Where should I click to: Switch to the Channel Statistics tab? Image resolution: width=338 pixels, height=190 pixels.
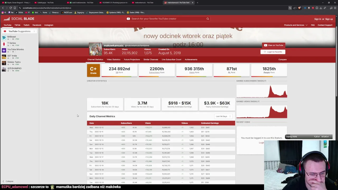pyautogui.click(x=95, y=60)
